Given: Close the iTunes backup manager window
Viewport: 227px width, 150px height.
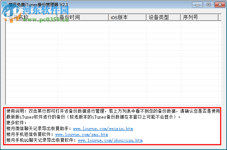Looking at the screenshot, I should (x=220, y=5).
